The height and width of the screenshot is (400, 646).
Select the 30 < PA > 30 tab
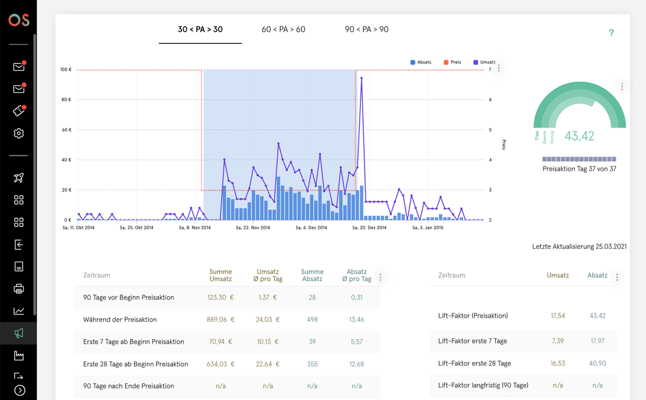click(x=200, y=29)
